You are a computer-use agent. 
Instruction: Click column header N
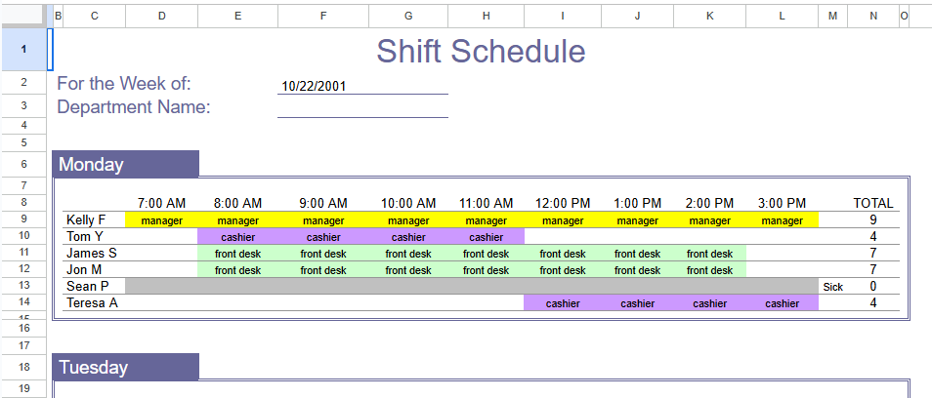coord(871,16)
